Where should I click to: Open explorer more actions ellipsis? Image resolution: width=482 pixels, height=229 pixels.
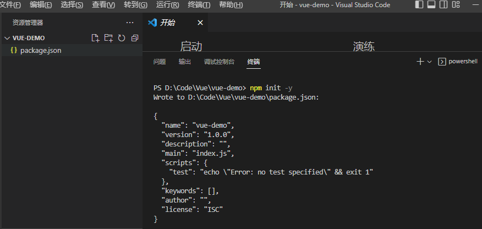[130, 23]
